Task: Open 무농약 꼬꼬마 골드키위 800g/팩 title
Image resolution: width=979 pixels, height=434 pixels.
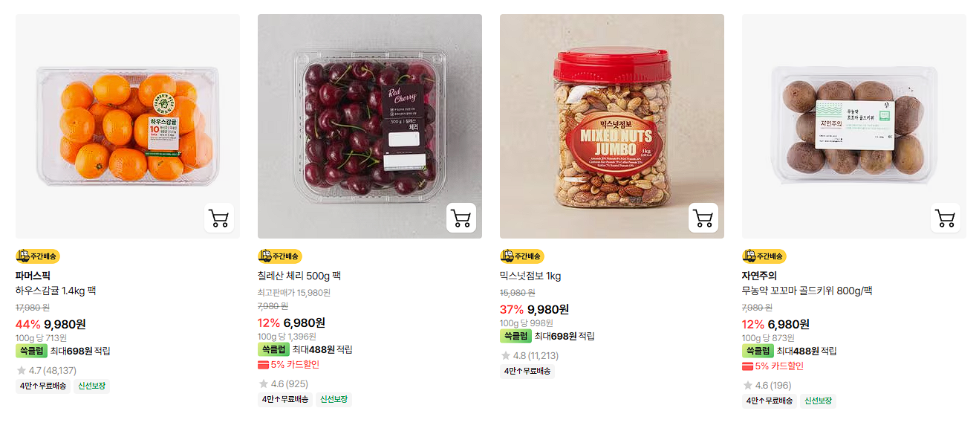Action: (807, 291)
